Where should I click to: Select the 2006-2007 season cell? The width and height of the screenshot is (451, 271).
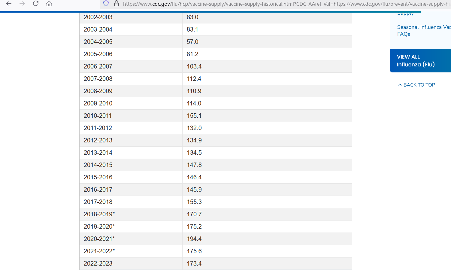click(x=131, y=66)
